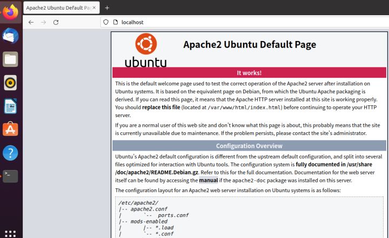Show Applications grid in the dock

[10, 234]
